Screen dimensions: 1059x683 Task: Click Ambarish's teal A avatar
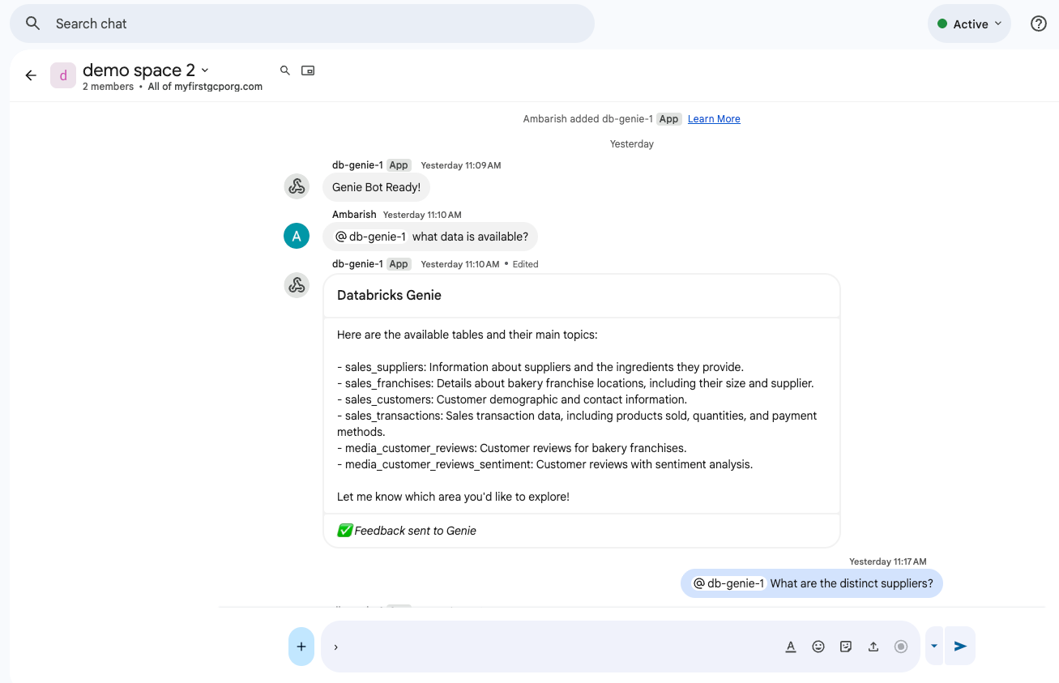297,236
